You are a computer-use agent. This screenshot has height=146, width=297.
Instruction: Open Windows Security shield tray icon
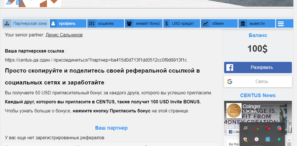(245, 140)
